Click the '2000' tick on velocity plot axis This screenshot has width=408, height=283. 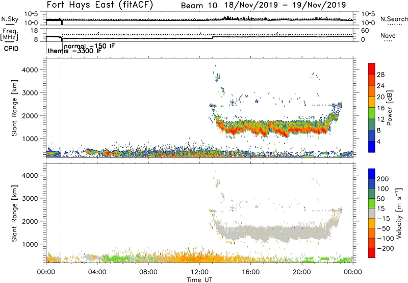[30, 221]
